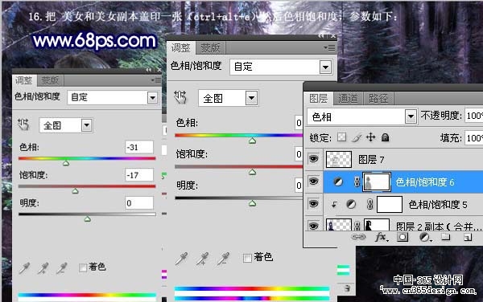Screen dimensions: 483x302
Task: Click the 饱和度 slider handle in left panel
Action: 75,191
